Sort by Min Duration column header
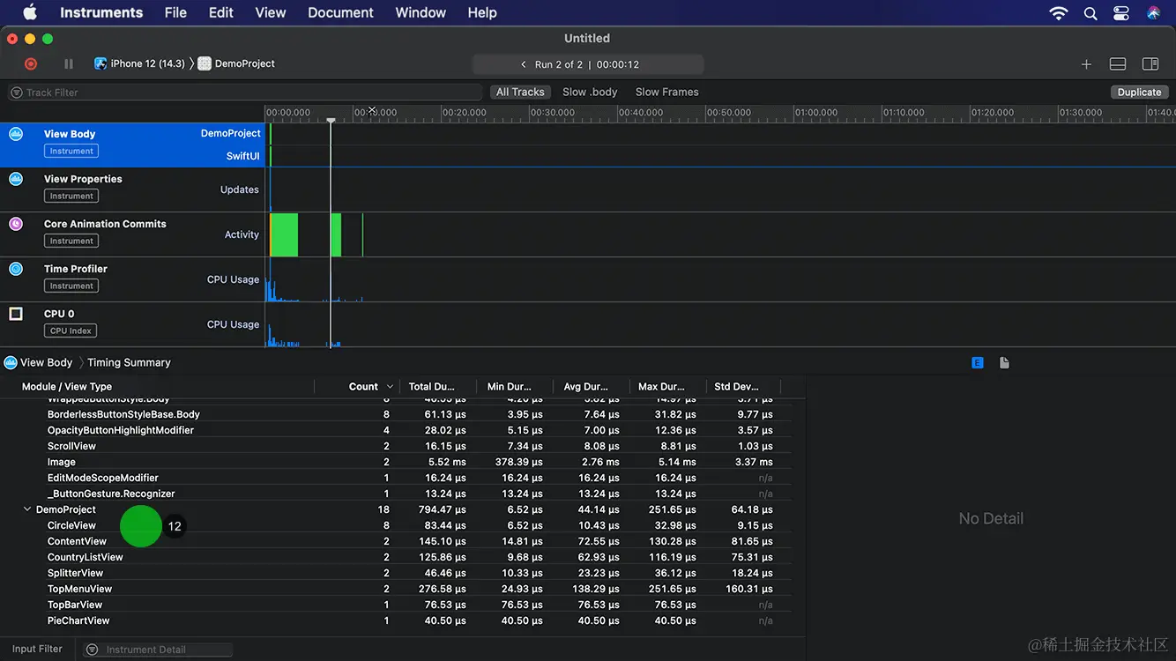 510,387
